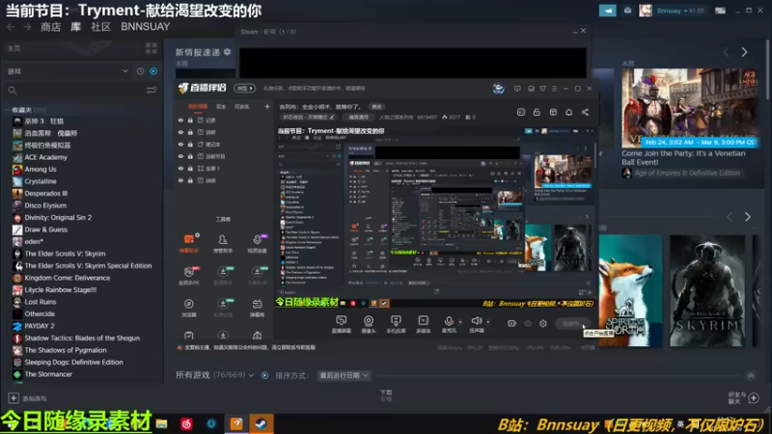Open 浏览器 tool in the toolbox

[x=188, y=308]
